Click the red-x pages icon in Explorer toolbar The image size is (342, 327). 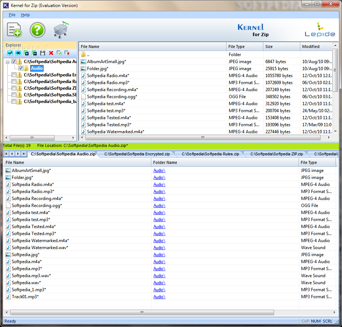click(x=67, y=53)
